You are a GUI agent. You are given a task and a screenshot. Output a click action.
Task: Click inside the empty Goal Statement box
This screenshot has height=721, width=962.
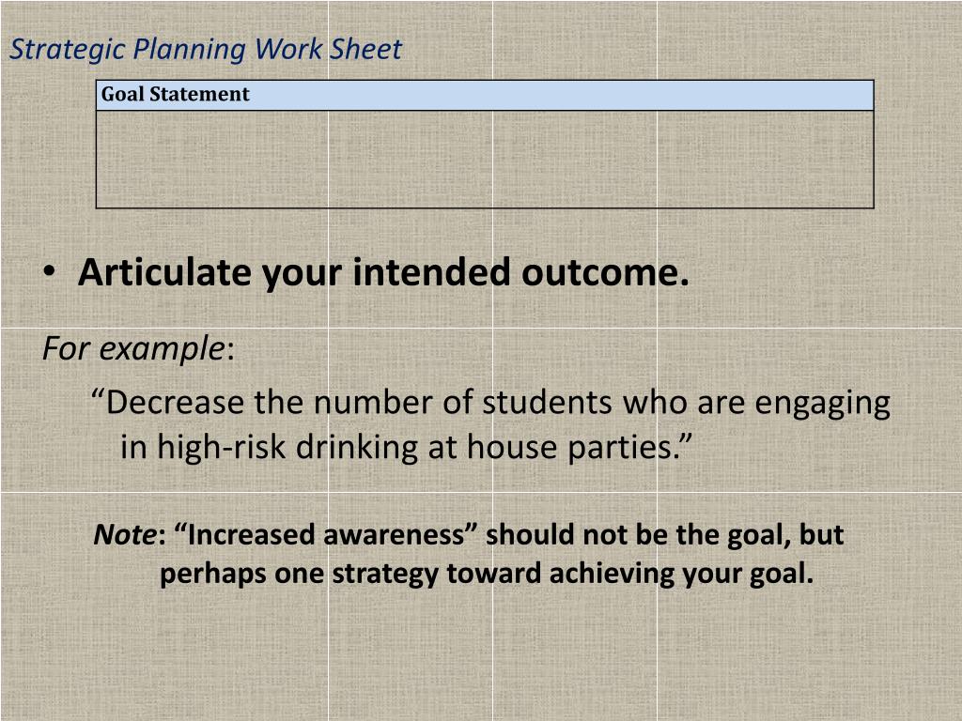(485, 159)
